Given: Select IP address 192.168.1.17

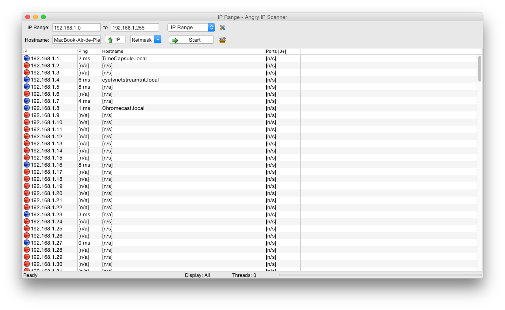Looking at the screenshot, I should click(x=47, y=172).
